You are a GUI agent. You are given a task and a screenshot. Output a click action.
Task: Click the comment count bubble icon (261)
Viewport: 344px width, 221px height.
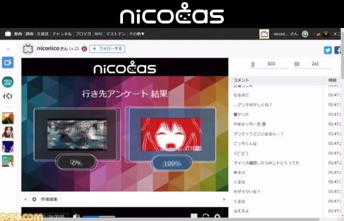point(297,64)
